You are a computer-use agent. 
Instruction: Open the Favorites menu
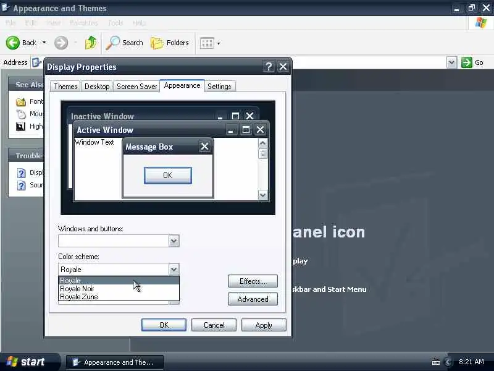click(x=83, y=23)
